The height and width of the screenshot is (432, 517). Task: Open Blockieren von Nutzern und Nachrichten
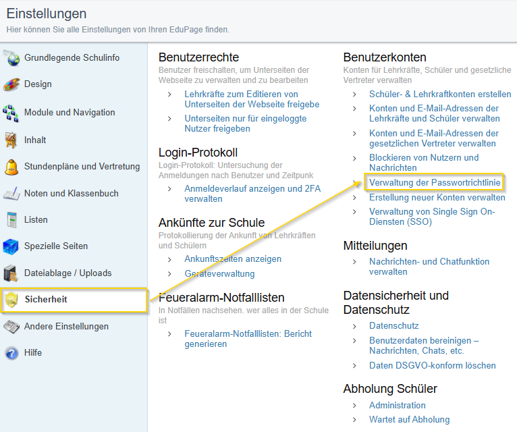[424, 163]
